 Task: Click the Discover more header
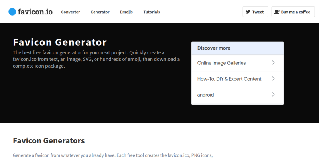237,48
